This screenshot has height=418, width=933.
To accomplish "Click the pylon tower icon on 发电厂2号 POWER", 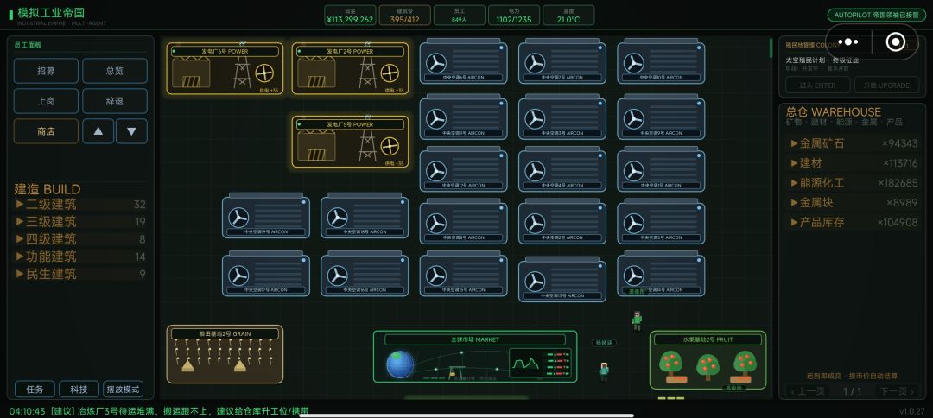I will coord(367,72).
